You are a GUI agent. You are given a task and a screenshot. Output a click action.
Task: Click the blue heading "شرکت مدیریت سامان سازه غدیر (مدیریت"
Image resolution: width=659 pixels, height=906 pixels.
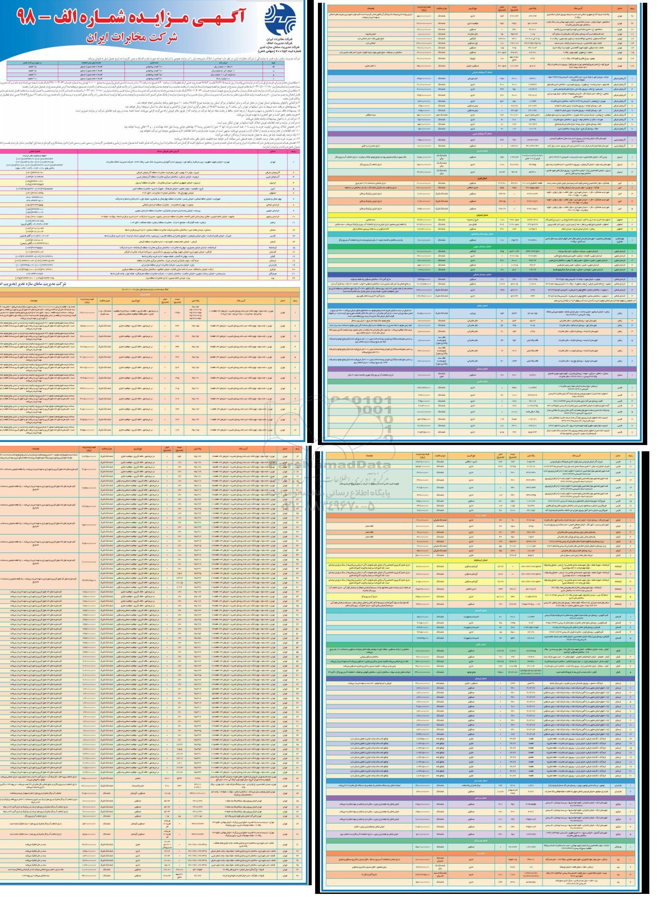click(x=33, y=284)
